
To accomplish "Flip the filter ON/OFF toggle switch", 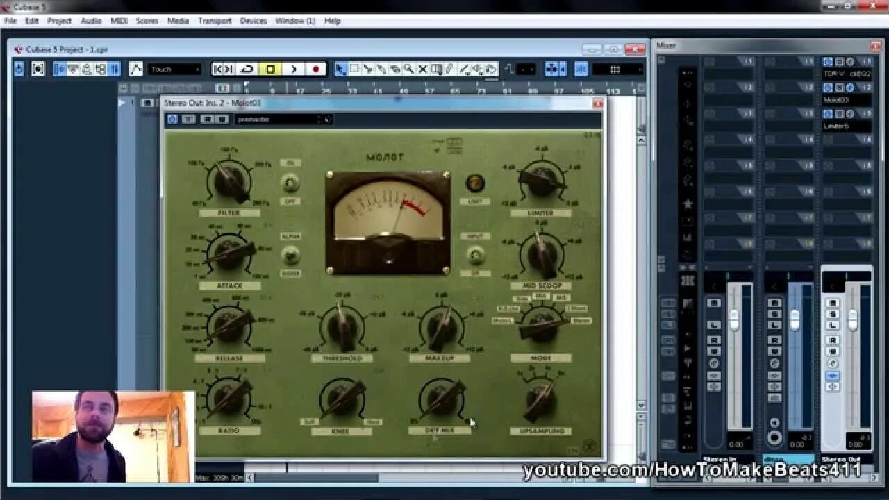I will tap(290, 183).
